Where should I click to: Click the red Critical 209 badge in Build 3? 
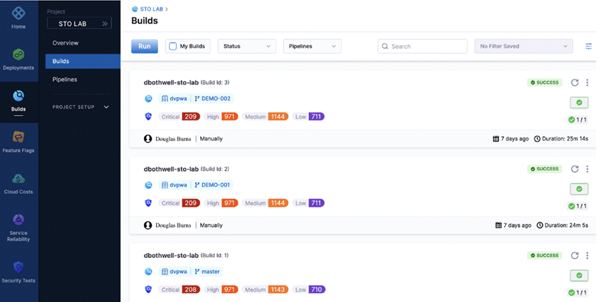[191, 117]
